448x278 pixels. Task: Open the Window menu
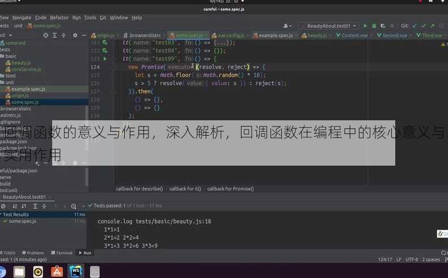point(119,18)
